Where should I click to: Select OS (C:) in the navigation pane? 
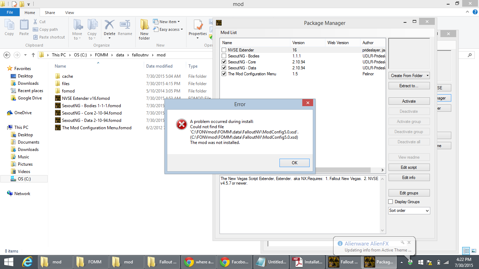click(25, 179)
